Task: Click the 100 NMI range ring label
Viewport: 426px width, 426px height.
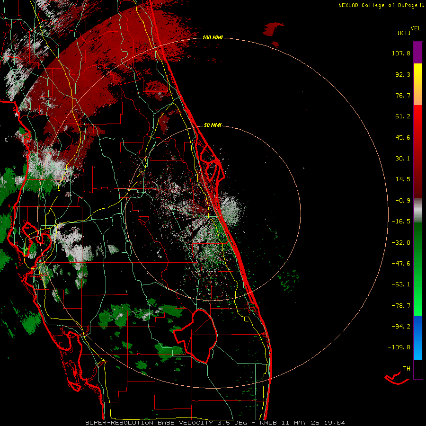Action: click(213, 37)
